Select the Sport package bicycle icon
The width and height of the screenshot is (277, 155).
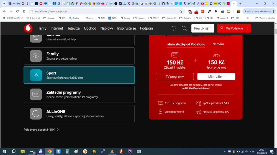[36, 75]
